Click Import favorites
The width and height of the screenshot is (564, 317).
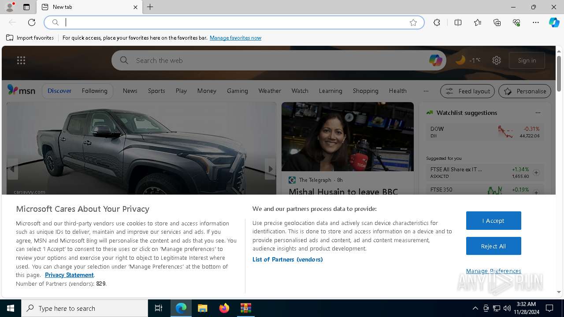[x=30, y=38]
